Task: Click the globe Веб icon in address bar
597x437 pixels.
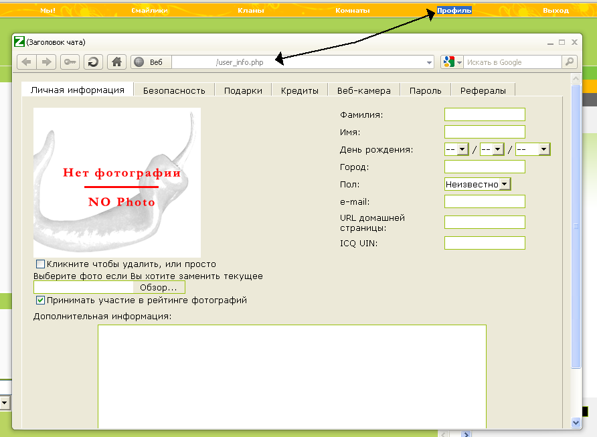Action: [x=139, y=62]
